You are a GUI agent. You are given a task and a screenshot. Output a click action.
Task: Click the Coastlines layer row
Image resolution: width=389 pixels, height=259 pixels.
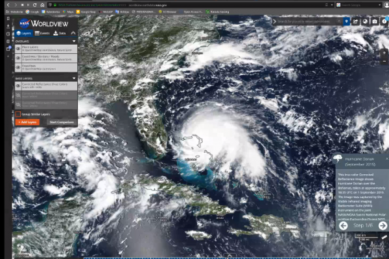(46, 67)
